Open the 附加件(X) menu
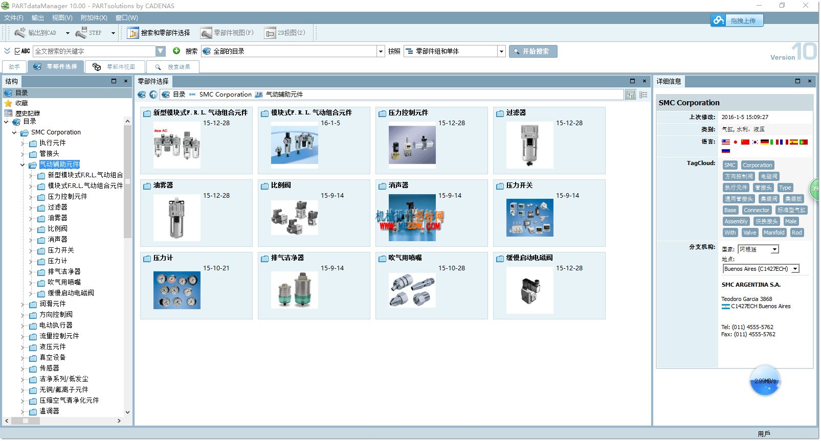 (x=94, y=18)
